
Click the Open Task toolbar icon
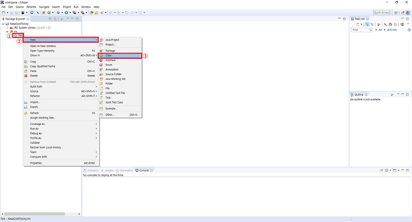click(96, 13)
